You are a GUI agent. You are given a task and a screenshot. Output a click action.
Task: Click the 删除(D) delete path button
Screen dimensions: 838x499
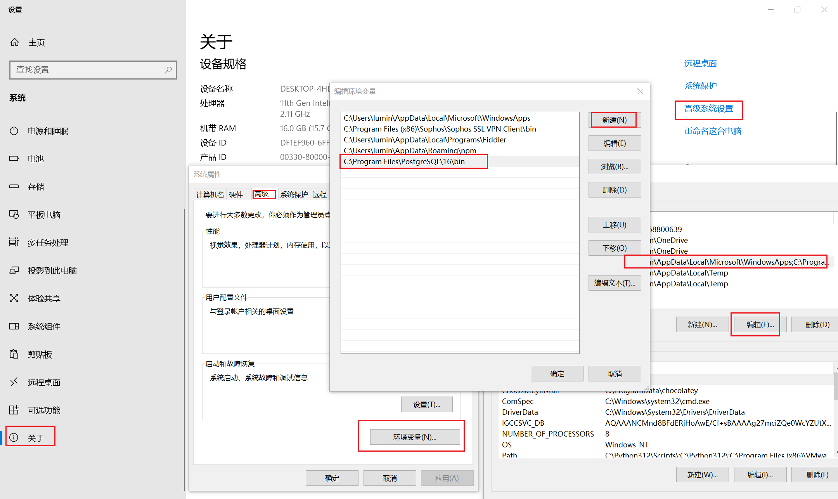click(x=614, y=189)
